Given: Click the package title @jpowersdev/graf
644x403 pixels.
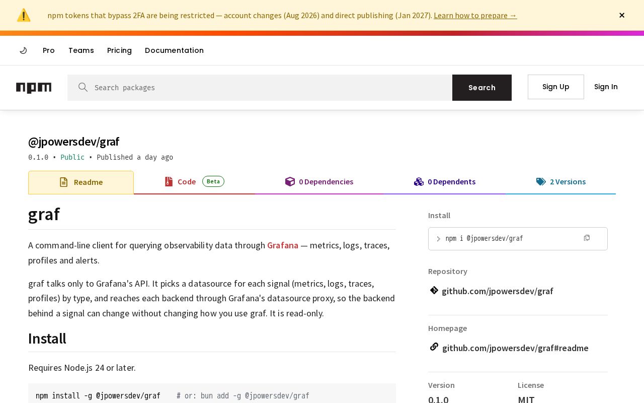Looking at the screenshot, I should pyautogui.click(x=73, y=142).
